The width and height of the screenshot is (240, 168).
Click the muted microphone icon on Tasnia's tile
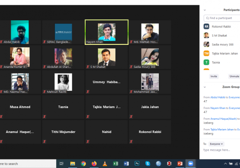(45, 117)
